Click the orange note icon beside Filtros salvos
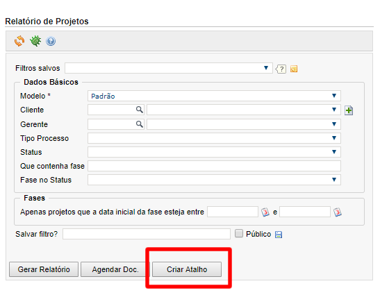Viewport: 380px width, 295px height. (x=294, y=69)
